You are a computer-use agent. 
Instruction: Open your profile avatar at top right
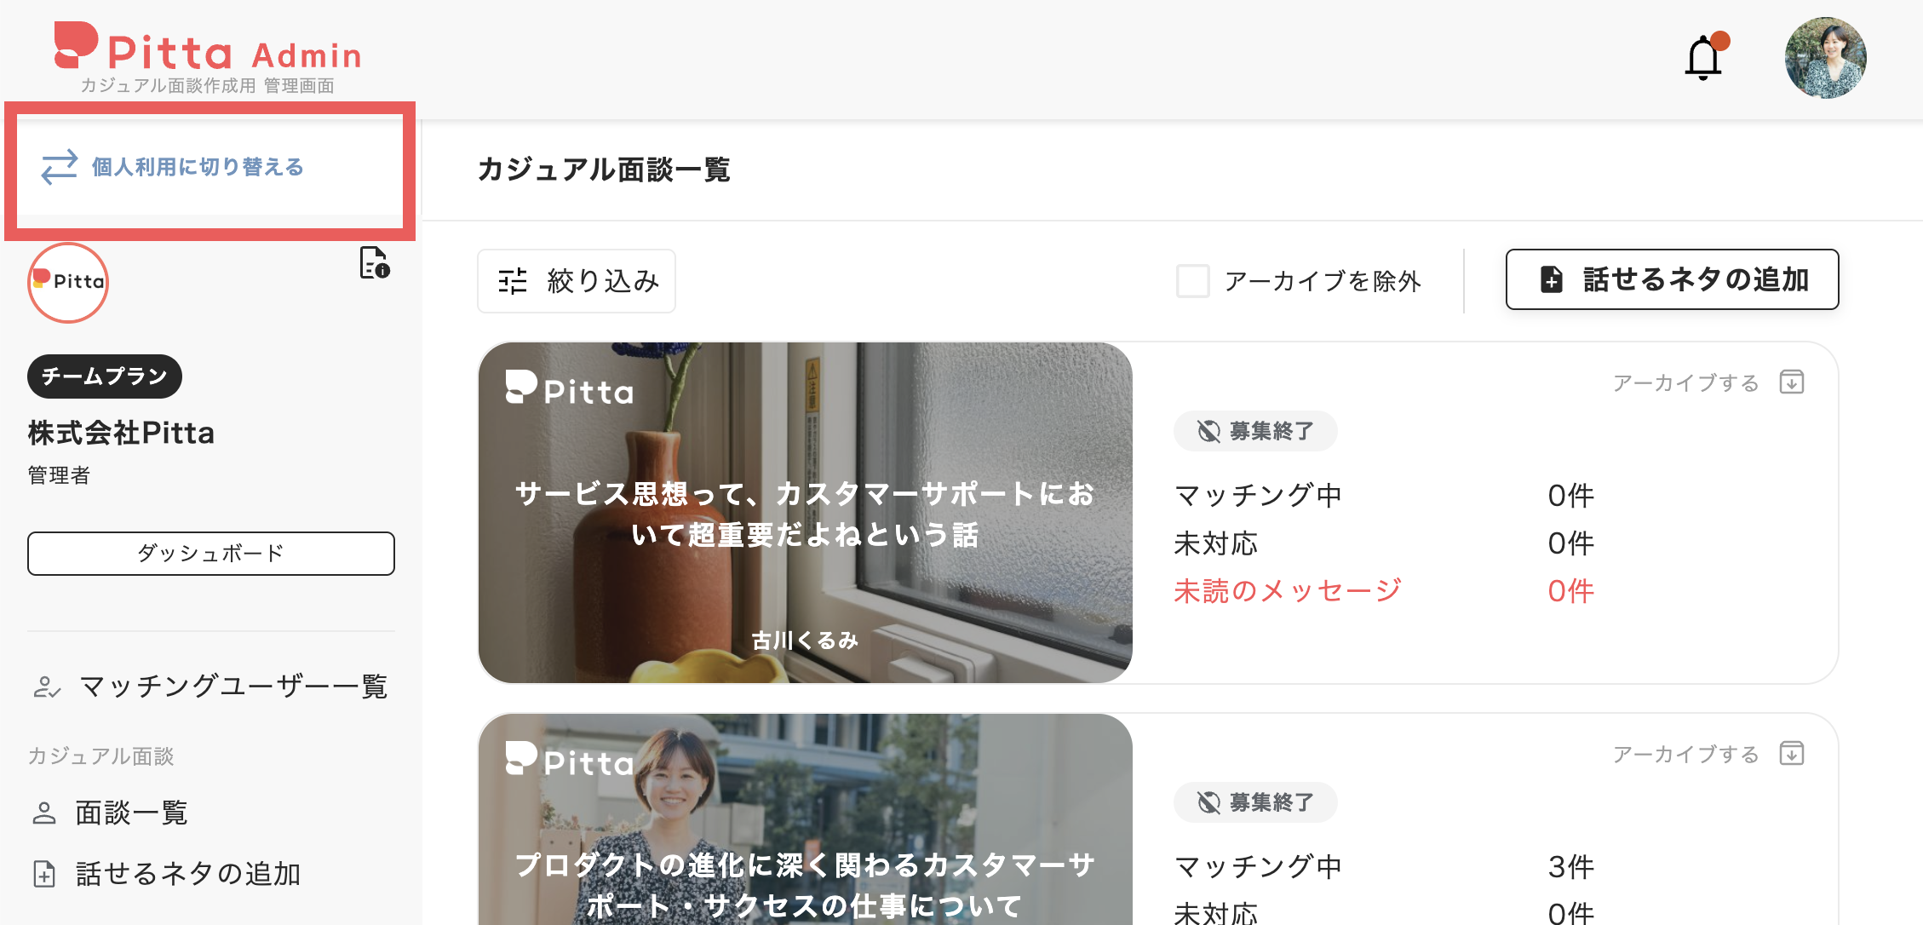[1826, 57]
